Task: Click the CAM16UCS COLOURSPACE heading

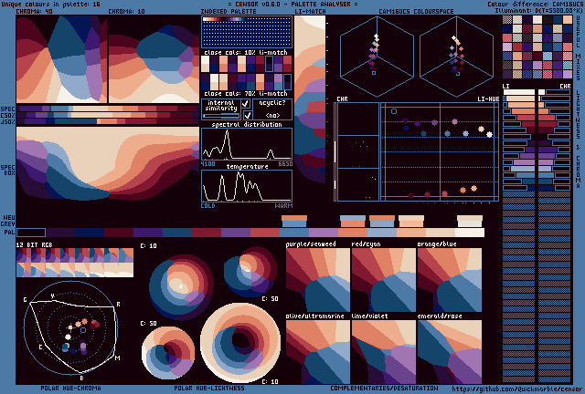Action: pyautogui.click(x=416, y=12)
